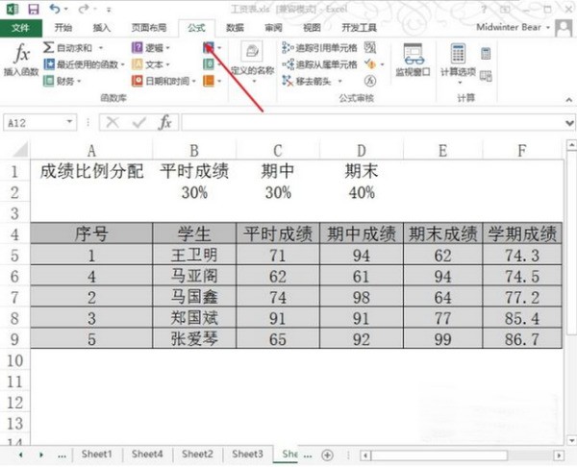This screenshot has width=577, height=467.
Task: Select column header C
Action: [x=278, y=151]
